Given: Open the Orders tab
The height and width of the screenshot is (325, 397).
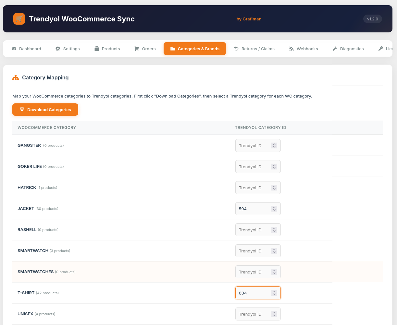Looking at the screenshot, I should (145, 49).
